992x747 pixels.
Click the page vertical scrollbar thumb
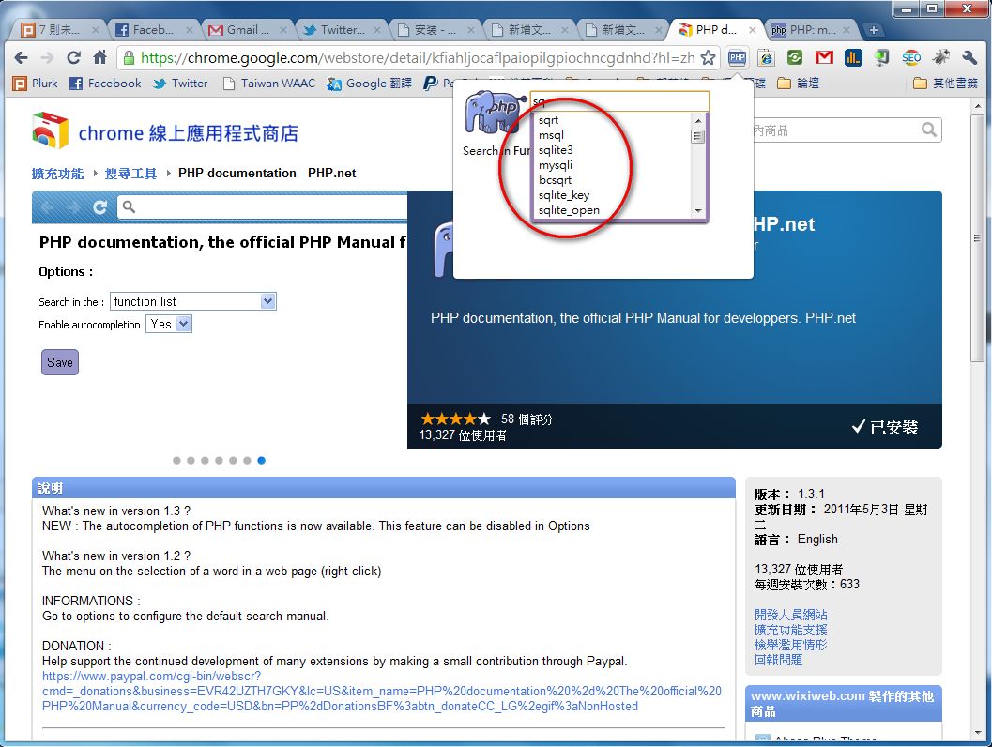tap(977, 237)
